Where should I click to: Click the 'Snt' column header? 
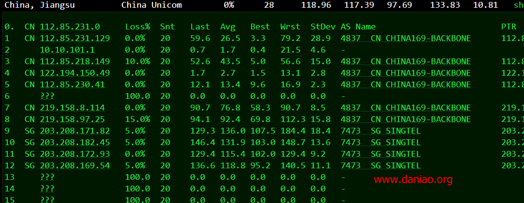tap(168, 27)
